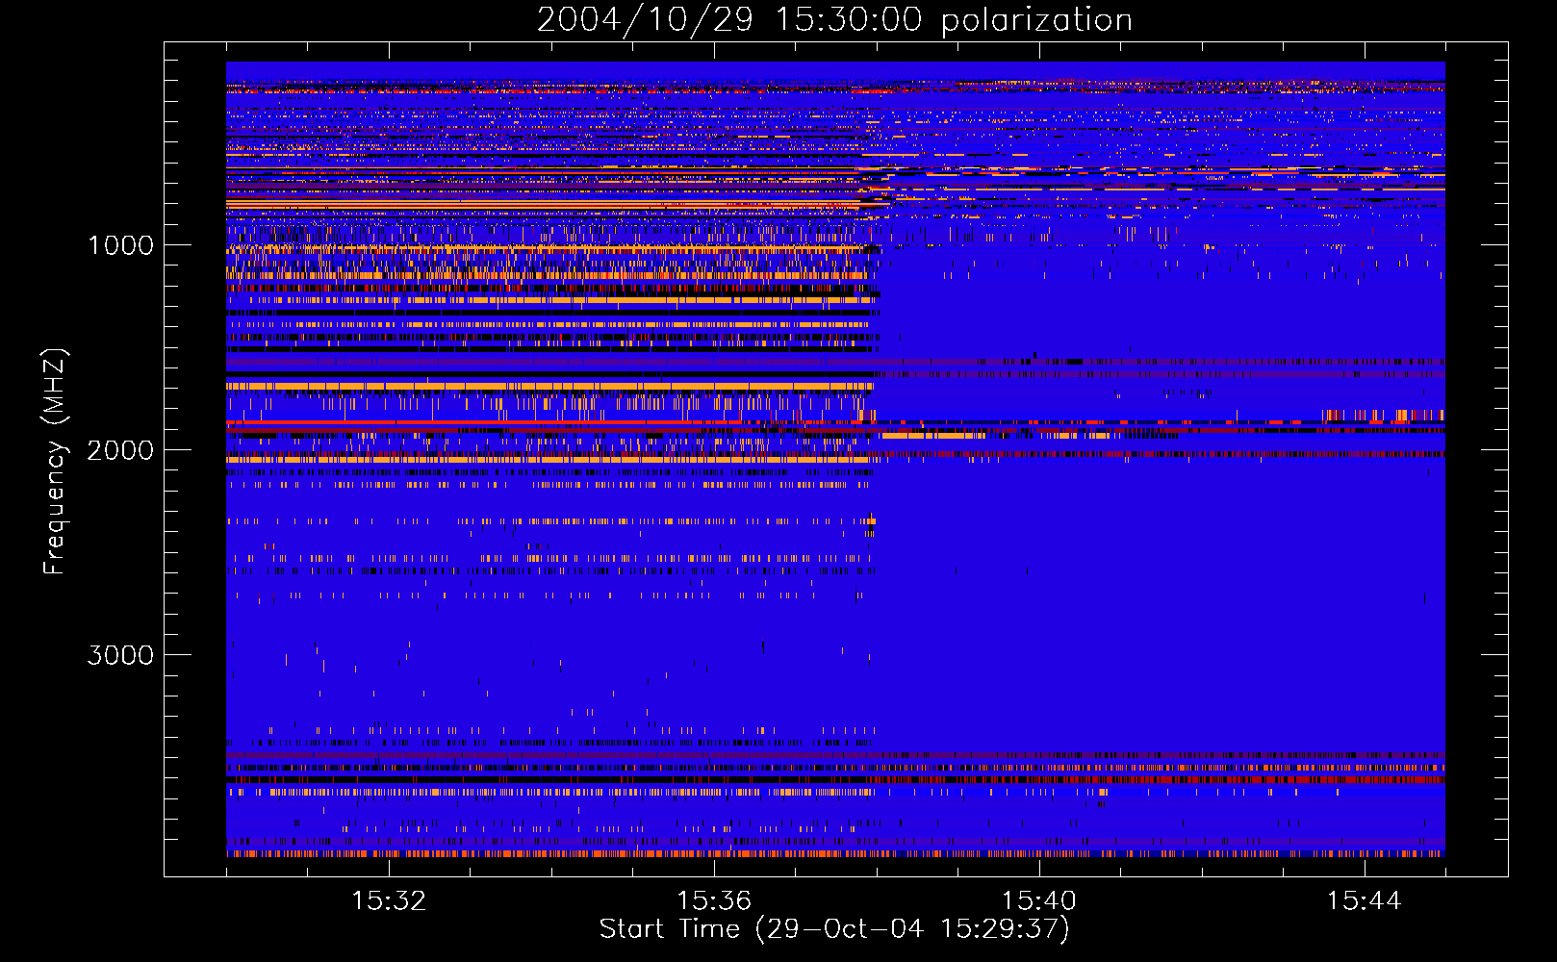Viewport: 1557px width, 962px height.
Task: Click the 3000 frequency tick label
Action: point(120,655)
